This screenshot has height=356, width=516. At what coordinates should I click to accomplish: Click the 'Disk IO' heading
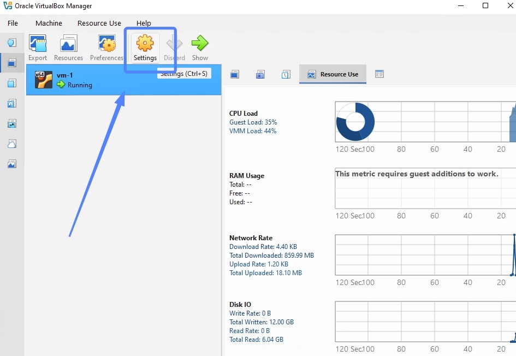point(240,304)
